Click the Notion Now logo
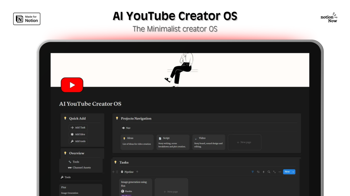This screenshot has width=350, height=196. [329, 18]
